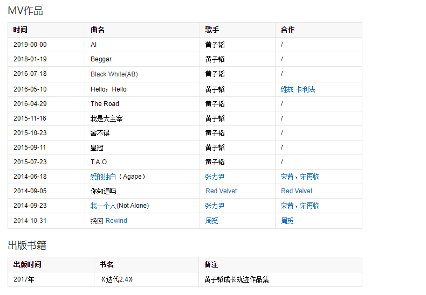
Task: Open 张力尹 link in the 2014-09-23 row
Action: (x=215, y=206)
